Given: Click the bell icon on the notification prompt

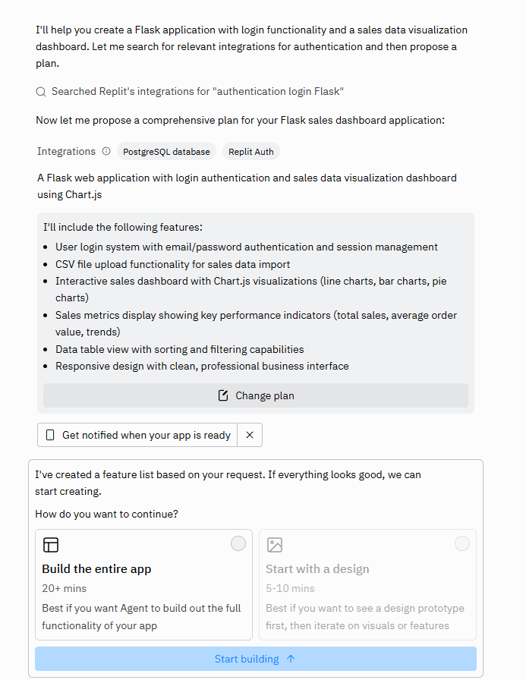Looking at the screenshot, I should coord(49,435).
